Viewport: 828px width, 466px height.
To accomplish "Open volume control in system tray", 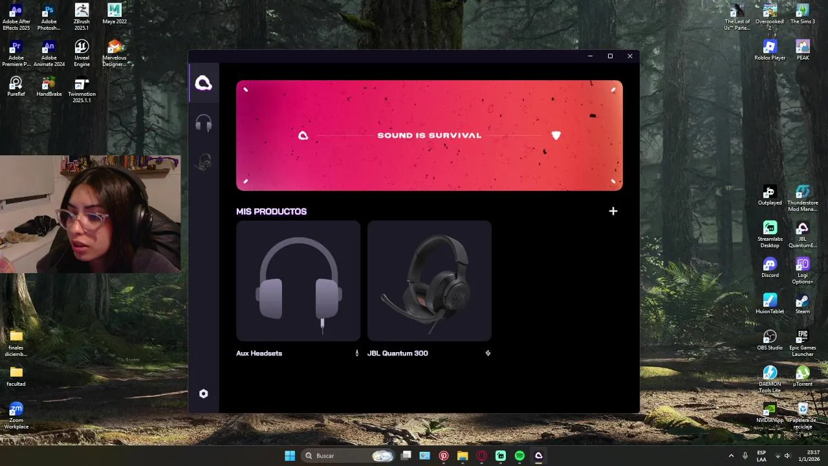I will pyautogui.click(x=787, y=456).
